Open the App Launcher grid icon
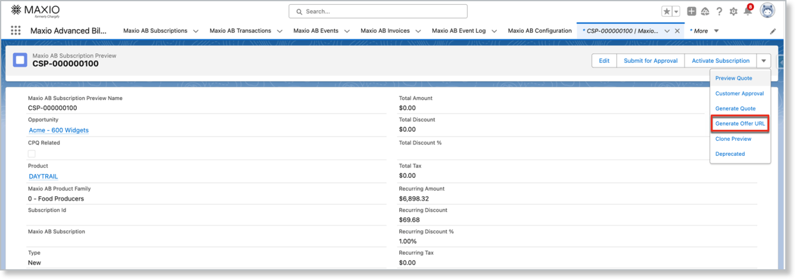 (x=16, y=30)
